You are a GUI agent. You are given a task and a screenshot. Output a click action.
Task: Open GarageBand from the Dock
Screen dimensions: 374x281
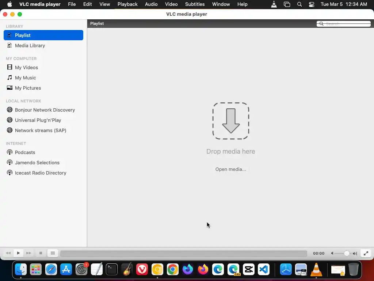pyautogui.click(x=127, y=269)
